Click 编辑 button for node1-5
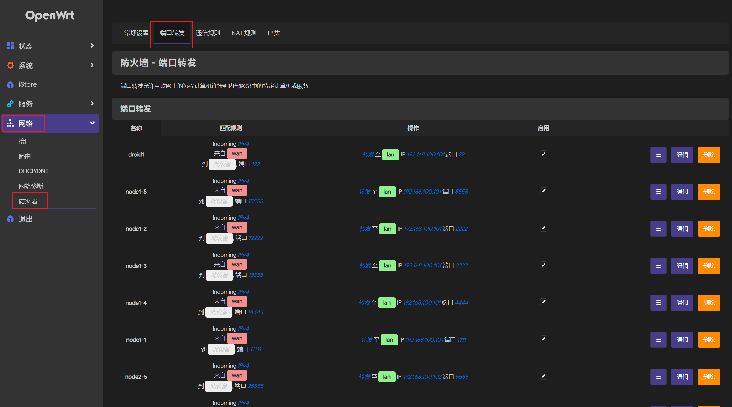 point(682,192)
